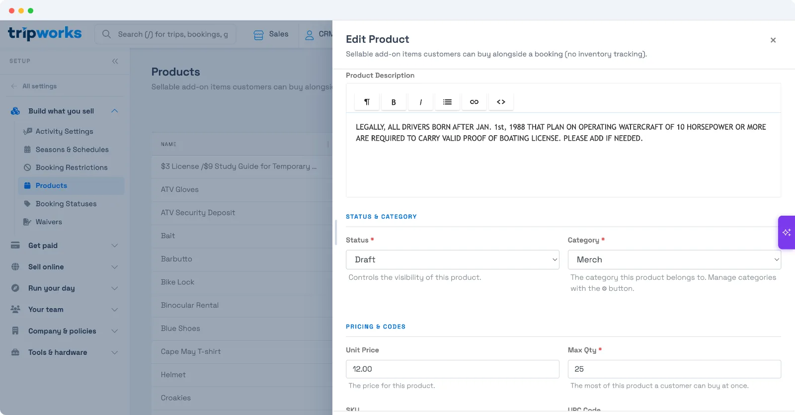Click the Max Qty field showing 25
The image size is (795, 415).
[674, 369]
